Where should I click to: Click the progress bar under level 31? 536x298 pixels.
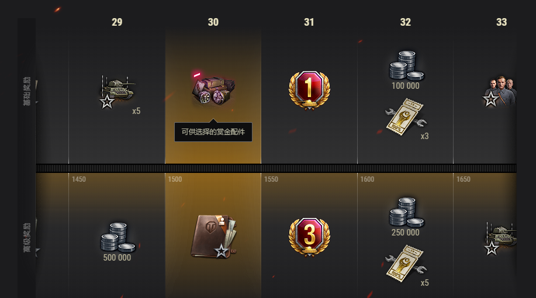(309, 168)
